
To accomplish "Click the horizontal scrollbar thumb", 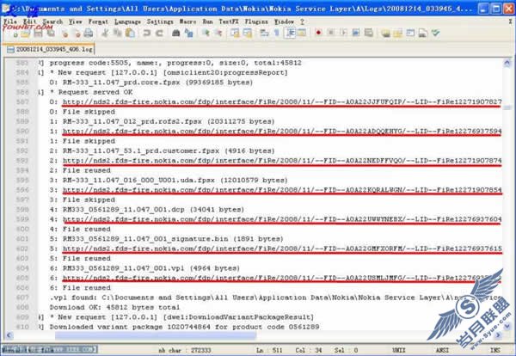I will 156,335.
